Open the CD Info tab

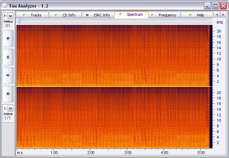[x=65, y=15]
